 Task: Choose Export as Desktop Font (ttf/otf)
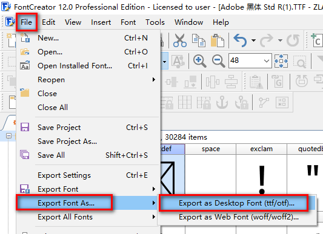click(236, 203)
